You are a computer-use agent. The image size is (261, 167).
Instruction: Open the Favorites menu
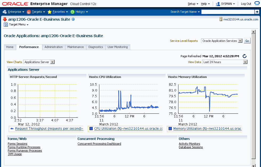click(60, 12)
